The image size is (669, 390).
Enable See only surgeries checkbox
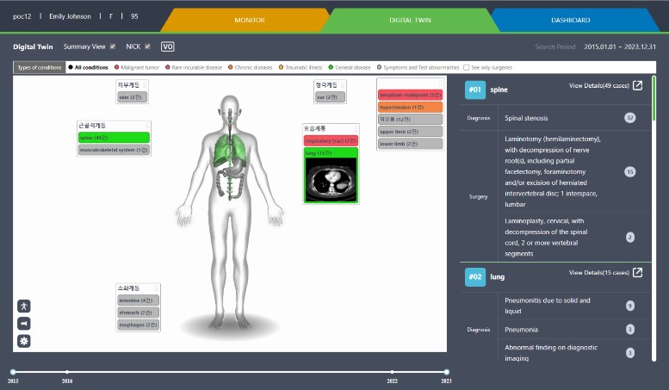click(x=467, y=66)
